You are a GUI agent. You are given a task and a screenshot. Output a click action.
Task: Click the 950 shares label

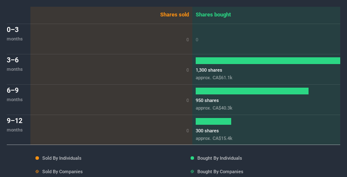pyautogui.click(x=207, y=100)
